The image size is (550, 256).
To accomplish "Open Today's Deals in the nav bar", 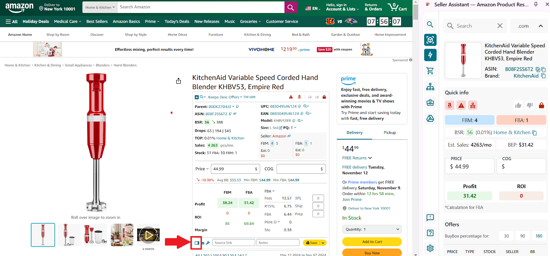I will [x=177, y=21].
